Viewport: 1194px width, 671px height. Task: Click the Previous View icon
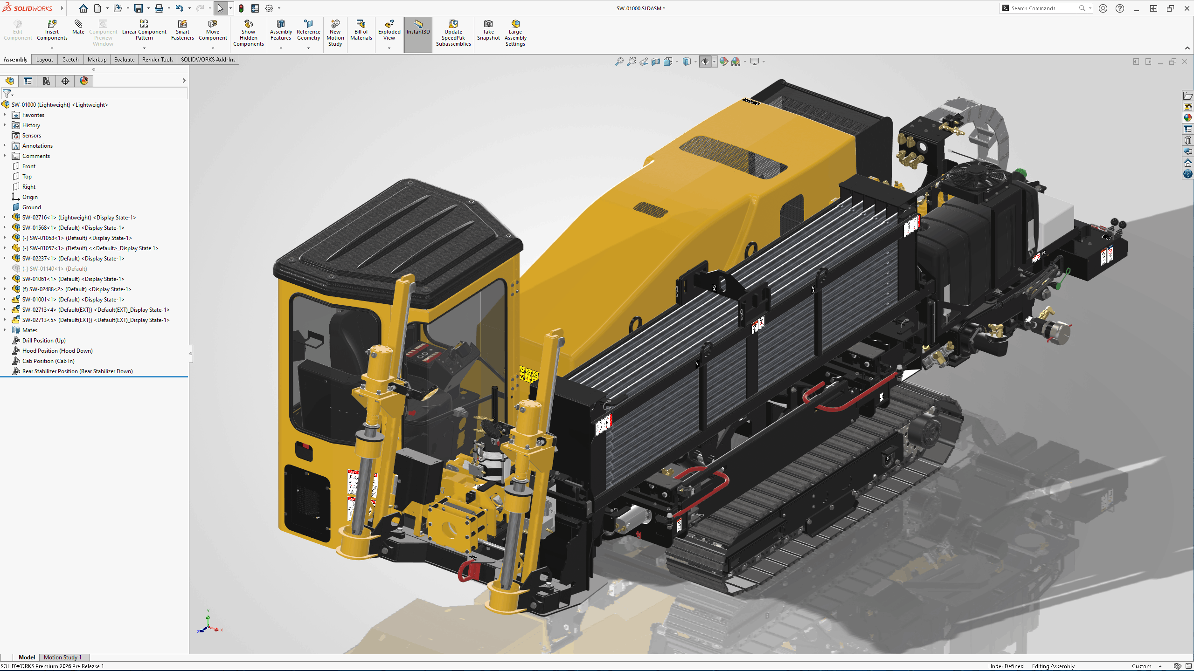click(x=644, y=62)
